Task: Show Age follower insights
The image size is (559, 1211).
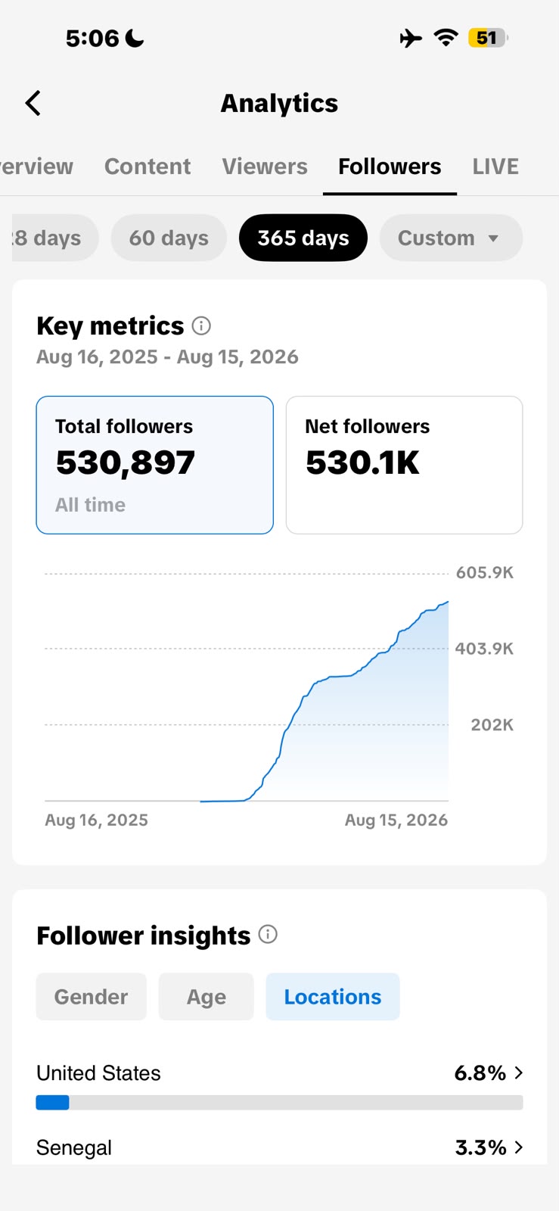Action: point(206,996)
